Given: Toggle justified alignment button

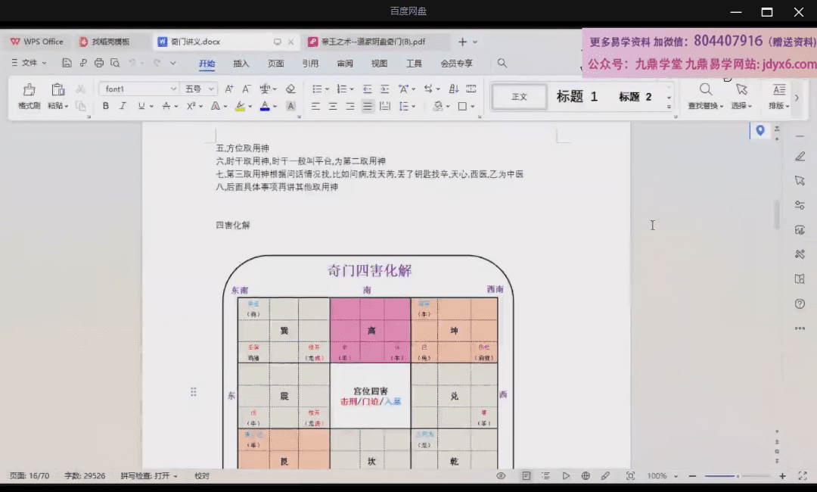Looking at the screenshot, I should pos(368,107).
